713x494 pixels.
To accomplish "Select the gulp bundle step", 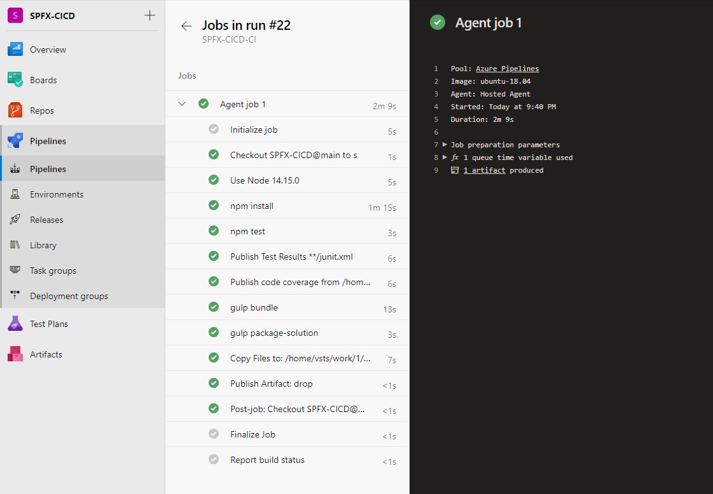I will (254, 307).
